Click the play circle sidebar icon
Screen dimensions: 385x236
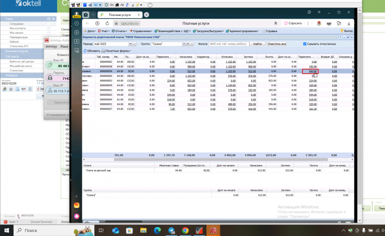click(77, 32)
